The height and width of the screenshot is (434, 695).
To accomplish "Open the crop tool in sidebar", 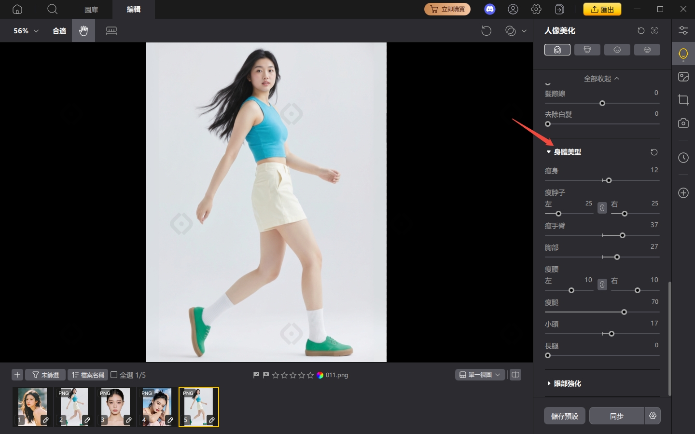I will coord(683,100).
